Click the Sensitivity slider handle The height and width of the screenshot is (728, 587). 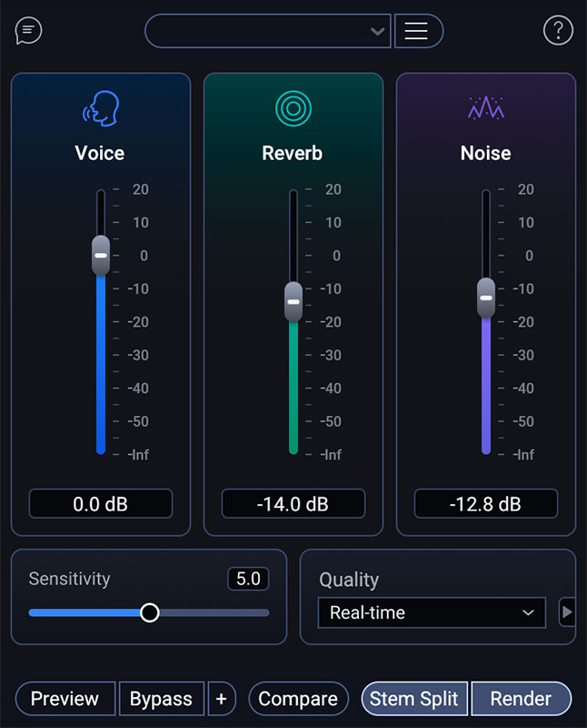click(x=150, y=612)
